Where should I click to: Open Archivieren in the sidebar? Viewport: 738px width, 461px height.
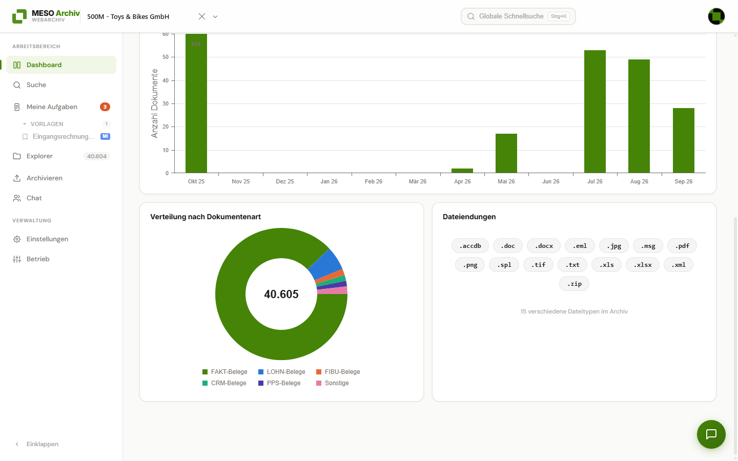(x=61, y=178)
